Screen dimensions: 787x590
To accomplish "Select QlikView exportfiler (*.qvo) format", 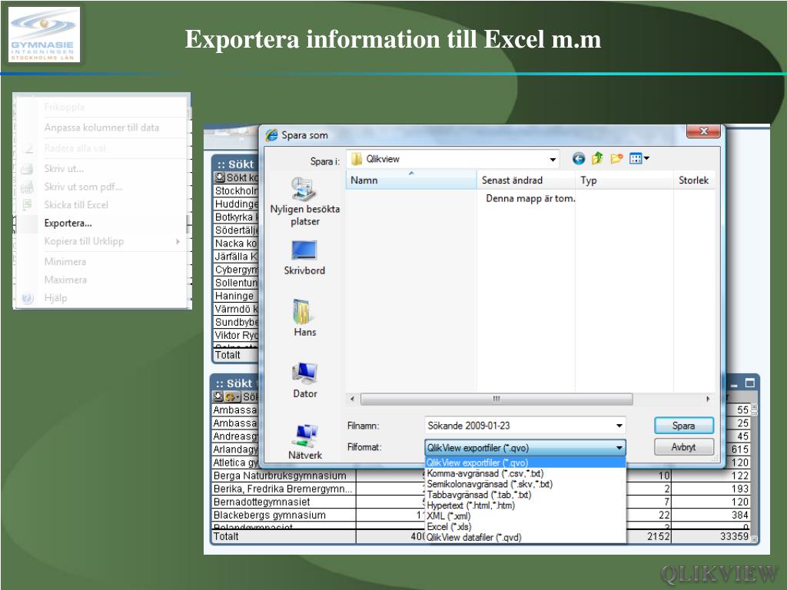I will [525, 462].
